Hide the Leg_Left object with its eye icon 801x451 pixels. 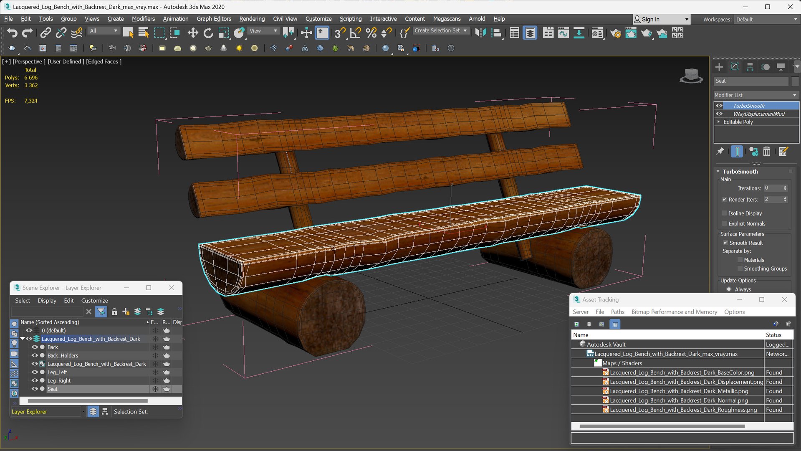(35, 372)
